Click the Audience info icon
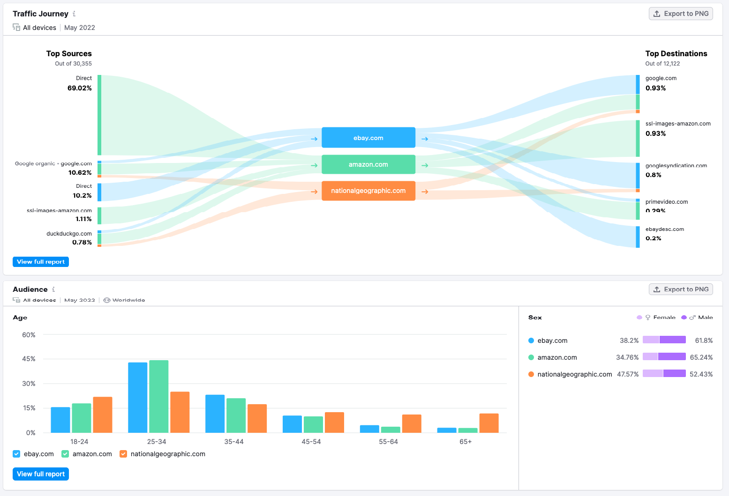The image size is (729, 496). 53,289
